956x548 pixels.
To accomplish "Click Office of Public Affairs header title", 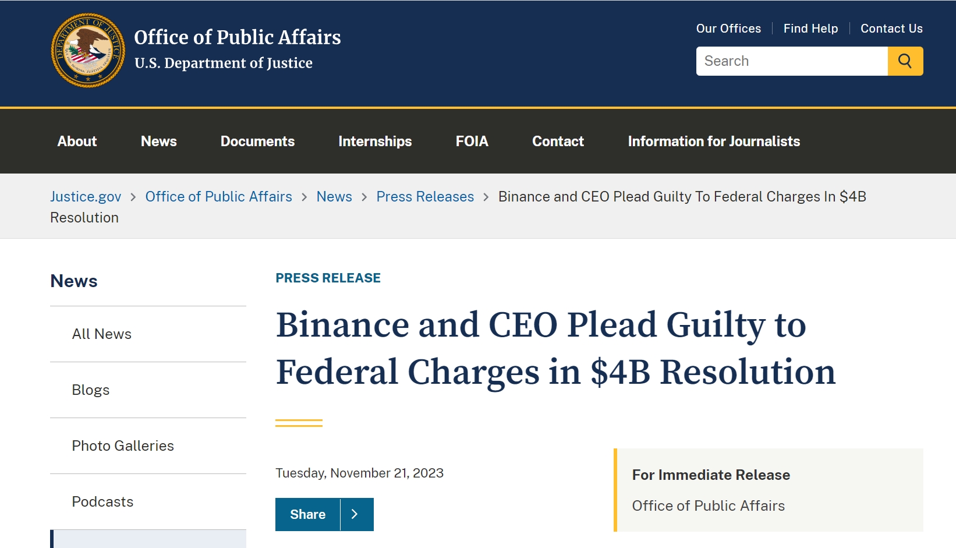I will [238, 37].
